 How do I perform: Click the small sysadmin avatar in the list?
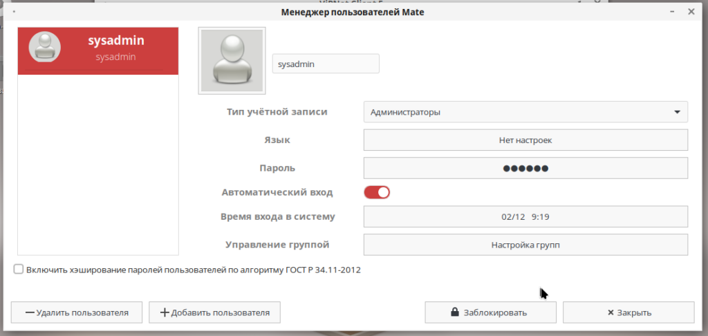[45, 47]
